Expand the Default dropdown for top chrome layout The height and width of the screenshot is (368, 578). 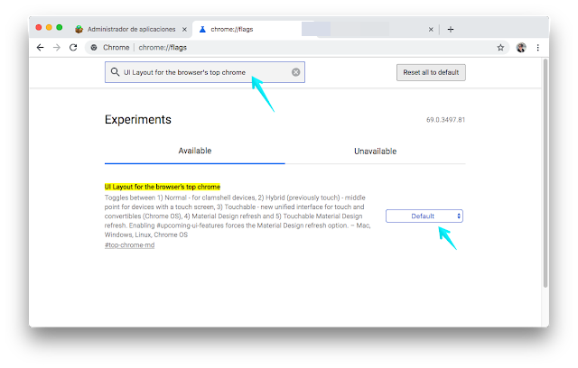(x=424, y=216)
